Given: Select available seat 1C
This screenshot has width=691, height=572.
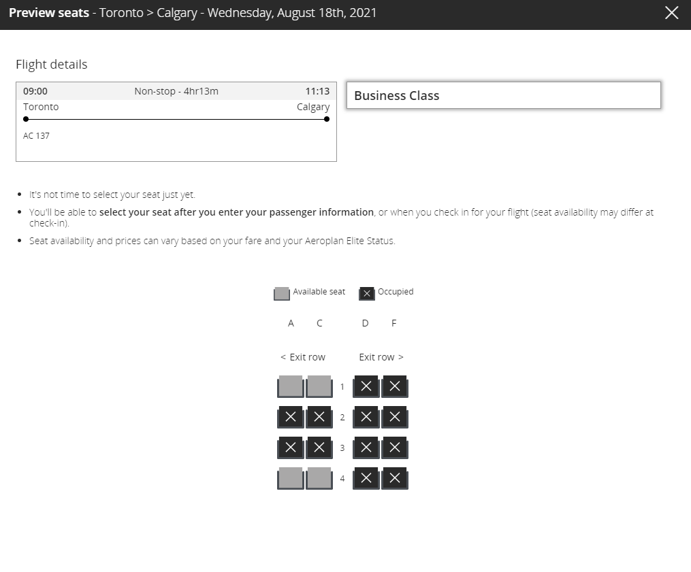Looking at the screenshot, I should [x=319, y=386].
